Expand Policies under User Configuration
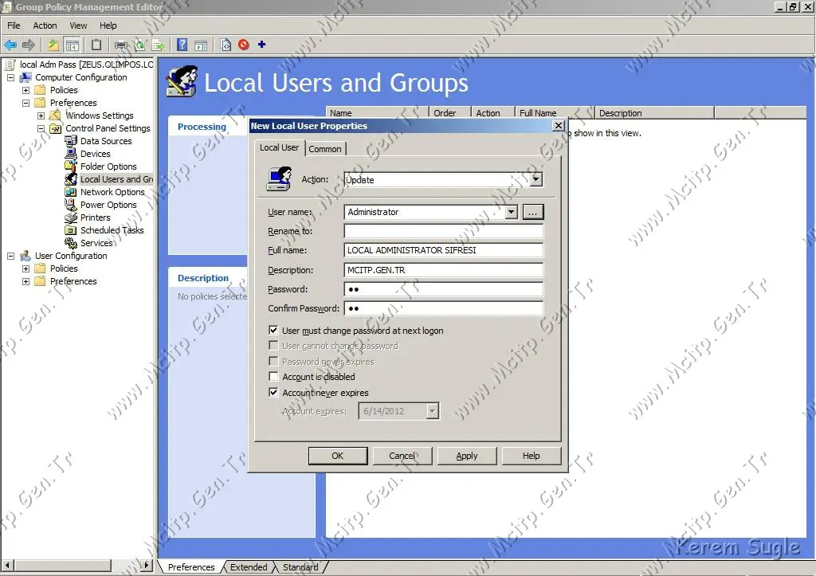Viewport: 816px width, 576px height. [25, 268]
